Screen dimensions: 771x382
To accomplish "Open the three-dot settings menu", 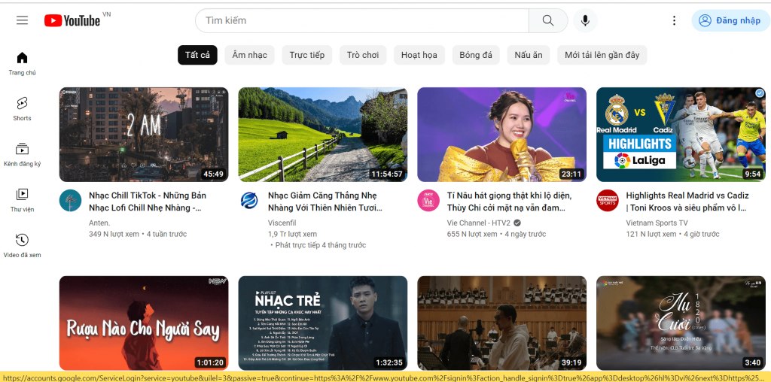I will (x=674, y=20).
